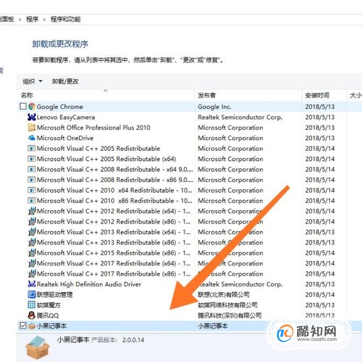Expand the chevron after 程序 in breadcrumb

pyautogui.click(x=45, y=20)
